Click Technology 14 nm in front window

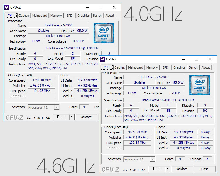(132, 93)
